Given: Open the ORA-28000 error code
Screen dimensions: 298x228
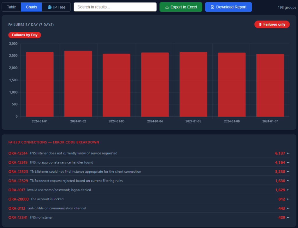Looking at the screenshot, I should pos(18,199).
